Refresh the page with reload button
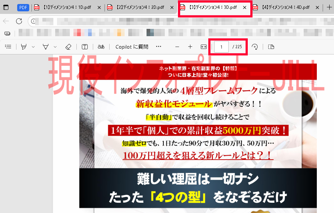Screen dimensions: 334x213 [19, 22]
